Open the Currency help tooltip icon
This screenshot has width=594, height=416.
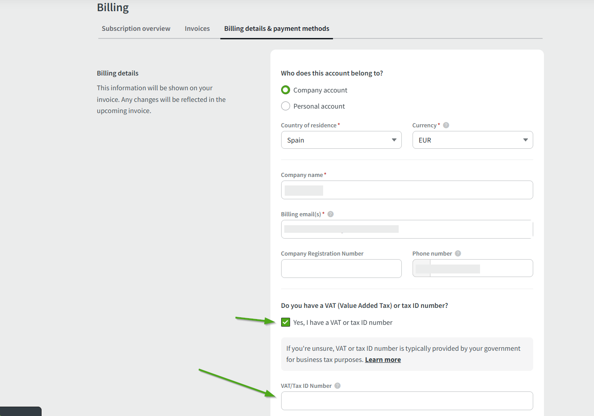(446, 125)
